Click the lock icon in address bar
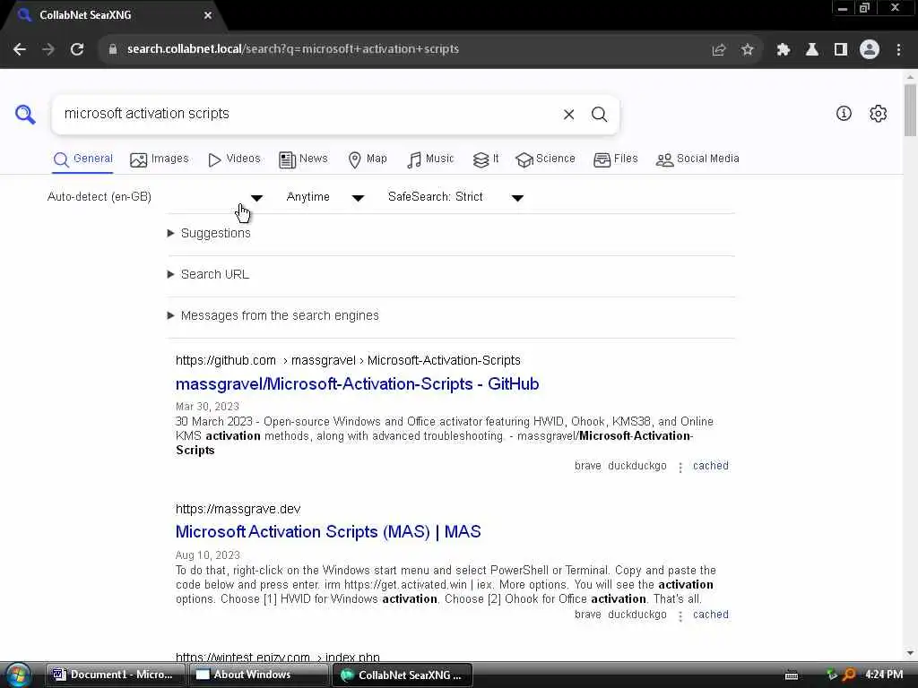The width and height of the screenshot is (918, 688). tap(113, 49)
